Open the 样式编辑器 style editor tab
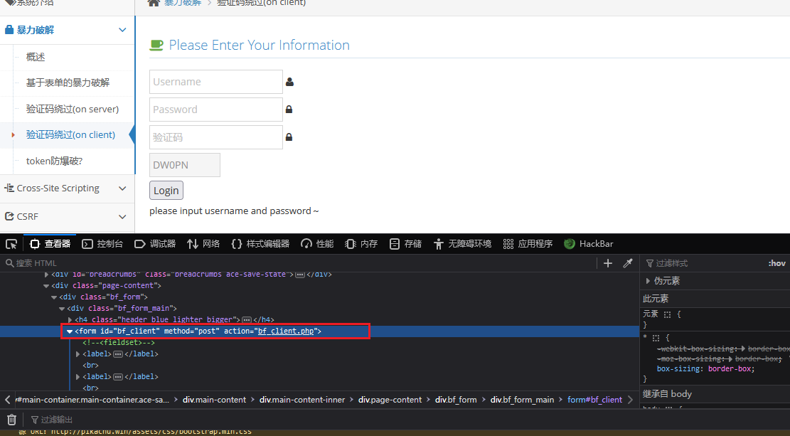This screenshot has width=790, height=436. (x=260, y=244)
